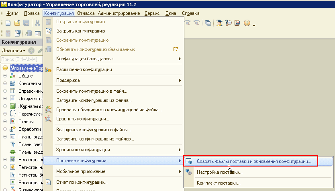Screen dimensions: 335x191
Task: Choose Расширения конфигурации menu item
Action: 113,69
